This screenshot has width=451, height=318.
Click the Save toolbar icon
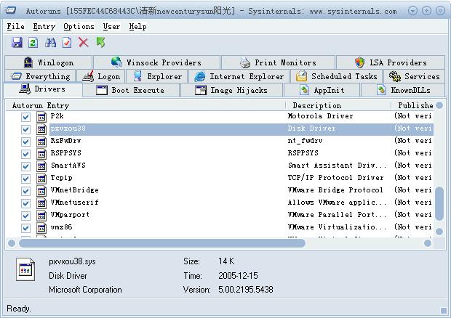click(17, 43)
